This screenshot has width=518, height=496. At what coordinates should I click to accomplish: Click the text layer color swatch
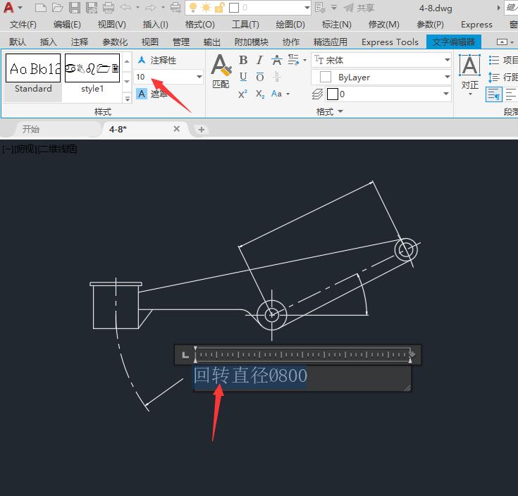coord(333,94)
